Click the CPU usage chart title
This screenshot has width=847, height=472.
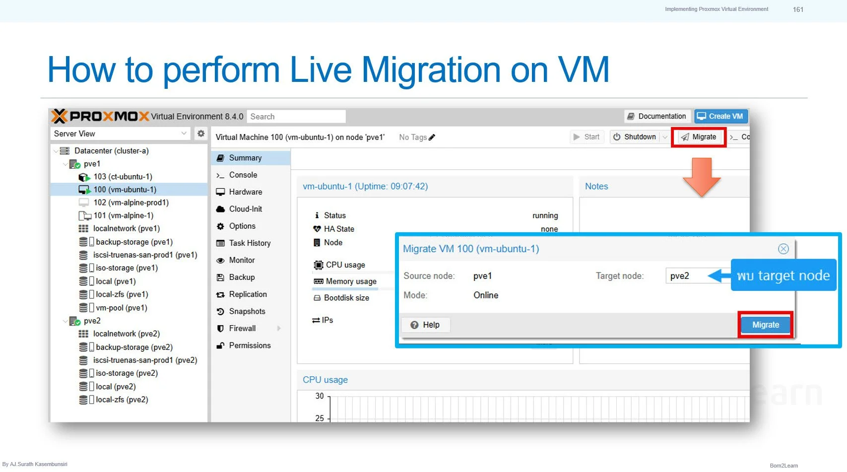(326, 380)
